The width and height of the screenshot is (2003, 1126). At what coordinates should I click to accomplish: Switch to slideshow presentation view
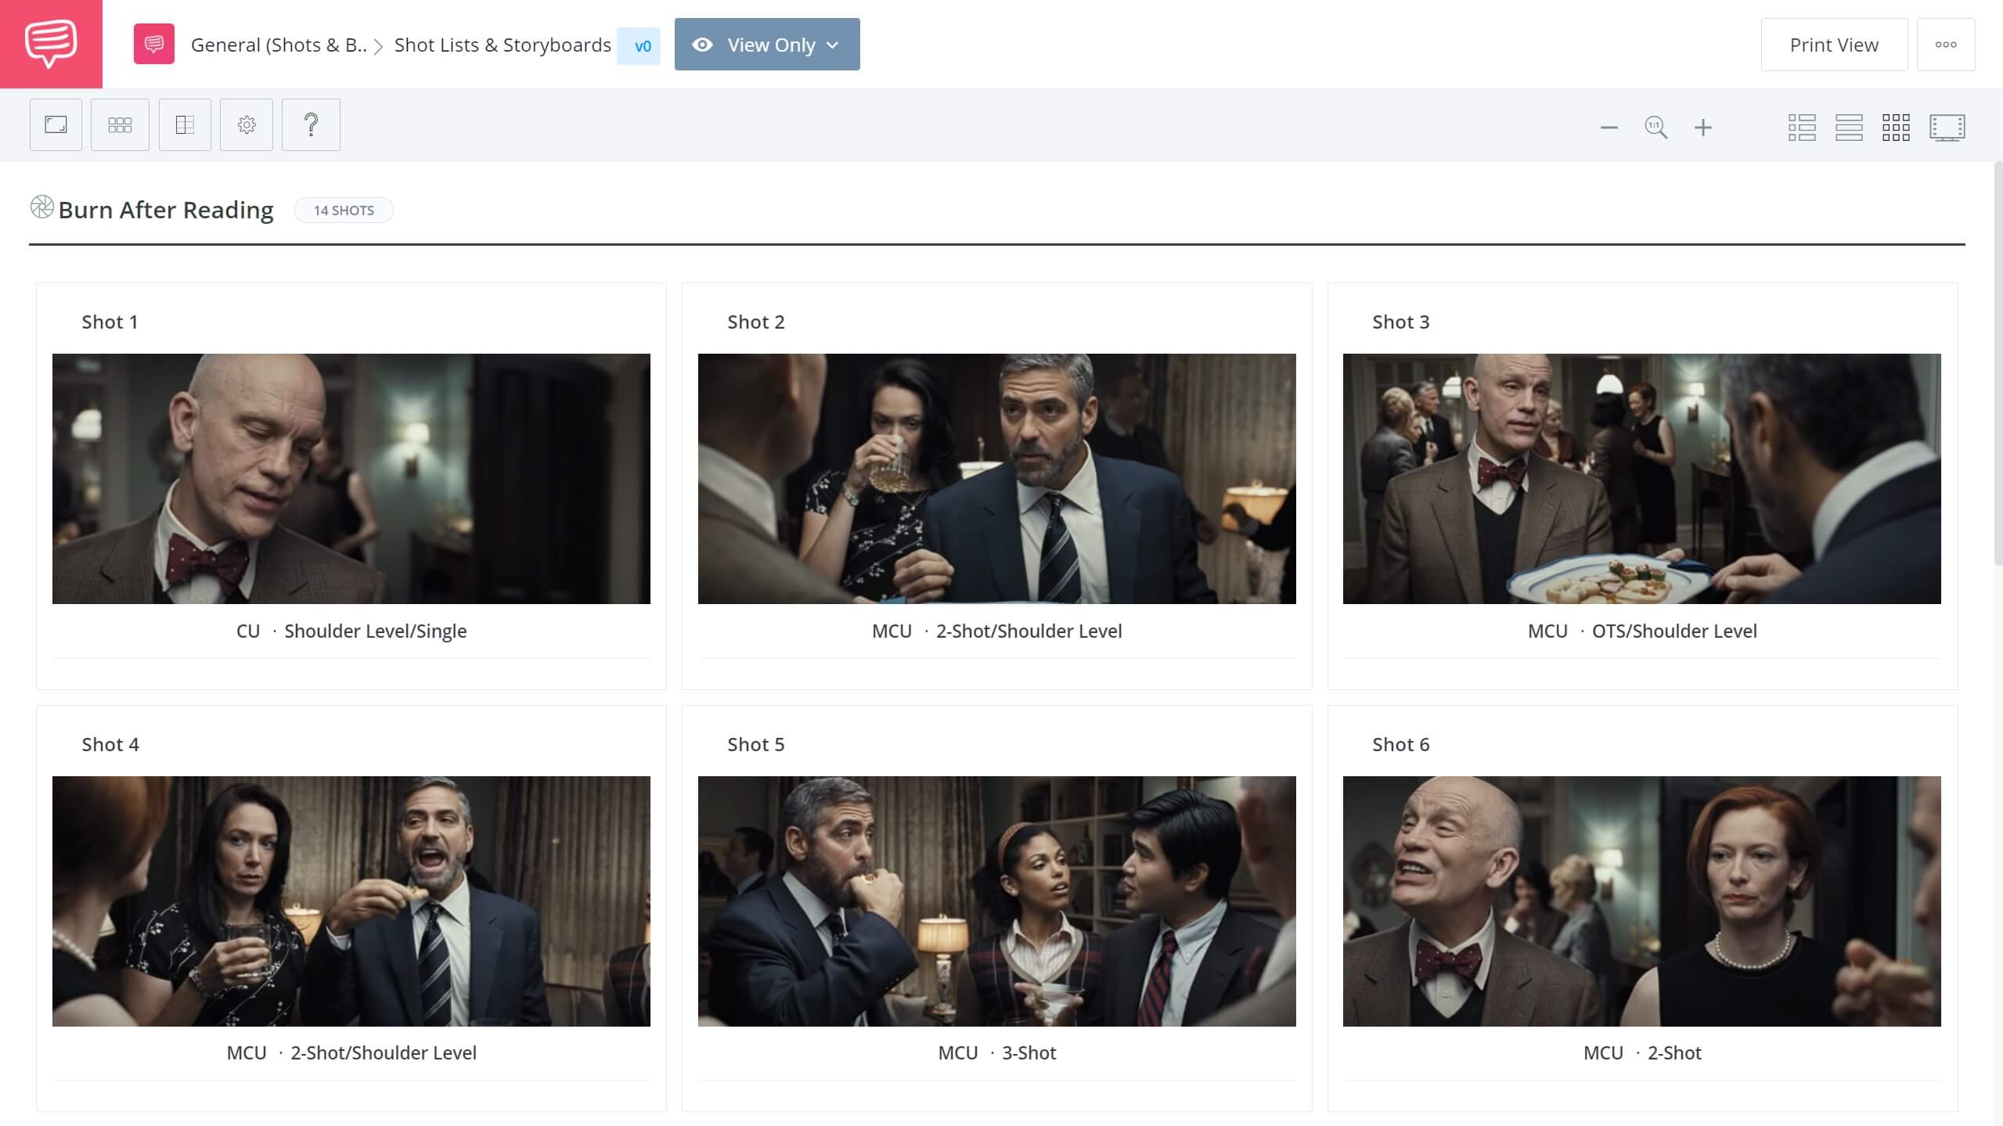pos(1947,128)
